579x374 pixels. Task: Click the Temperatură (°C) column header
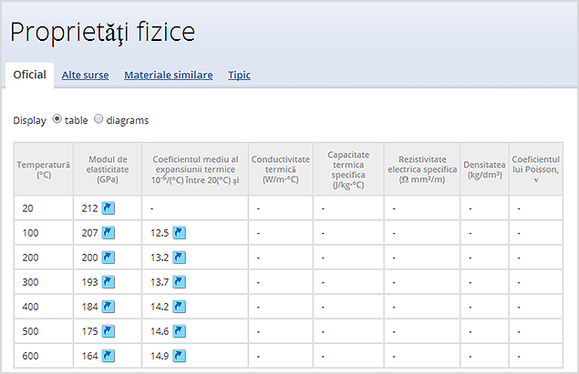44,169
